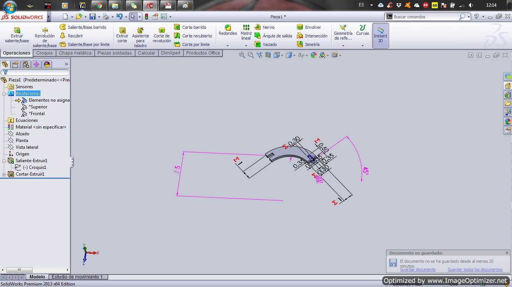Open the Hide/Show items dropdown arrow
The width and height of the screenshot is (512, 287).
[x=307, y=55]
